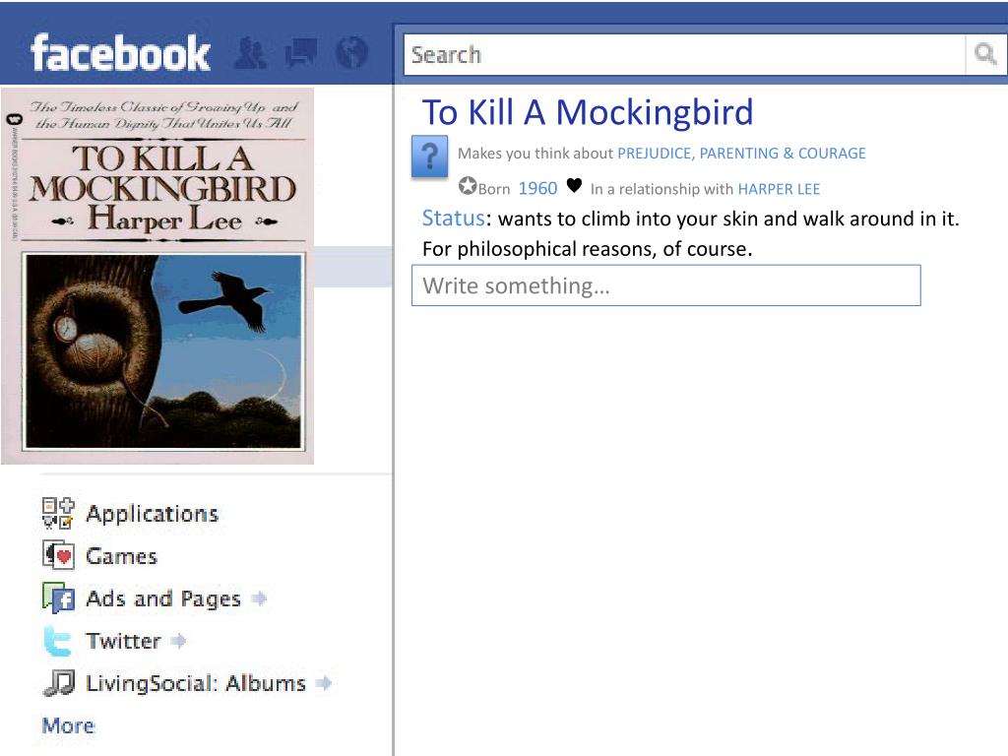
Task: Click the PREJUDICE, PARENTING & COURAGE link
Action: coord(742,153)
